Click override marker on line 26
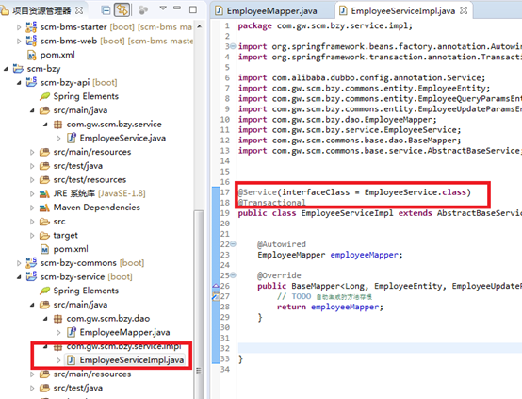Viewport: 522px width, 399px height. [x=216, y=286]
